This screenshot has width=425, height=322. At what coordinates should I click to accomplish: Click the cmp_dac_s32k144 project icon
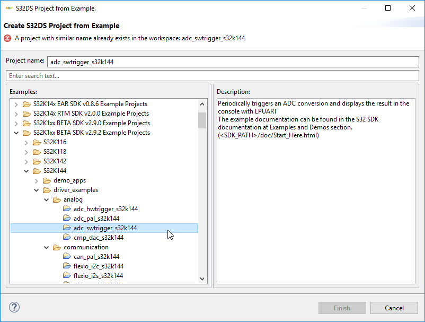pos(67,238)
